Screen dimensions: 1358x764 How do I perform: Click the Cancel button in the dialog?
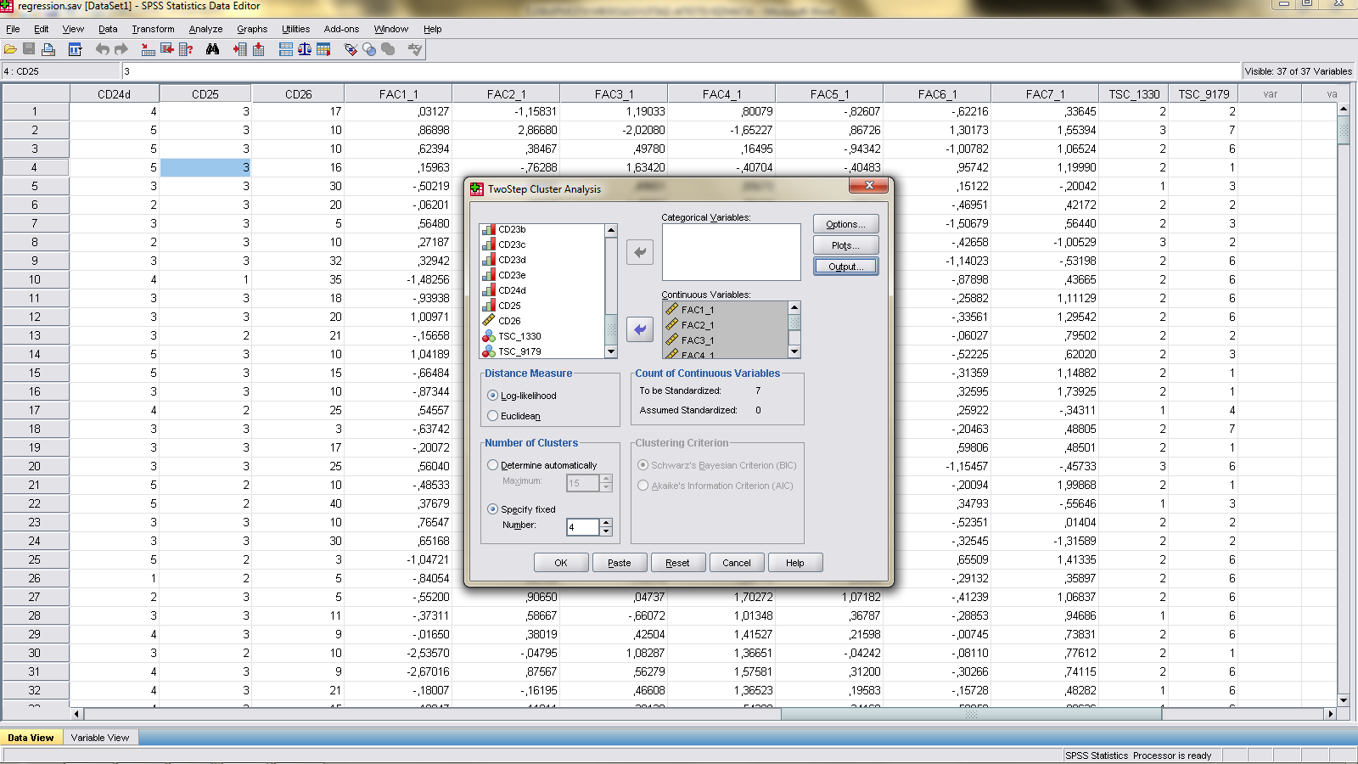coord(737,563)
